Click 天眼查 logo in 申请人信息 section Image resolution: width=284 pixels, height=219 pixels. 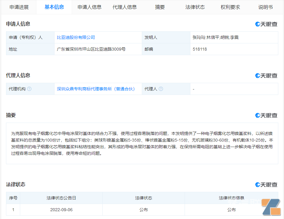(266, 24)
